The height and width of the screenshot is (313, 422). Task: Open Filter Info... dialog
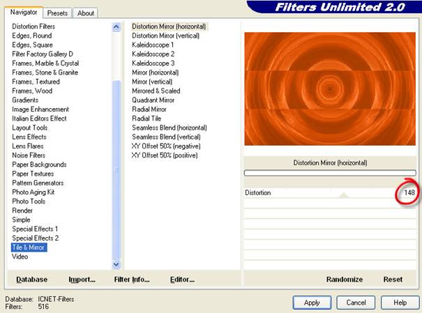tap(132, 280)
